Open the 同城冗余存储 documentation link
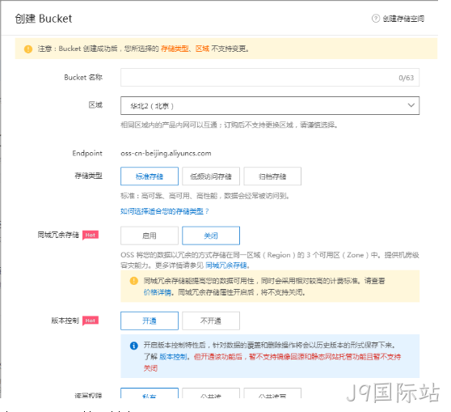This screenshot has width=451, height=412. (226, 265)
